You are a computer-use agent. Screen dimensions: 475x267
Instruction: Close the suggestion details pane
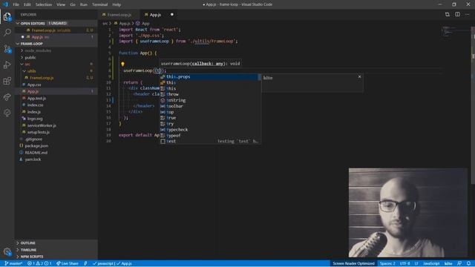coord(359,76)
